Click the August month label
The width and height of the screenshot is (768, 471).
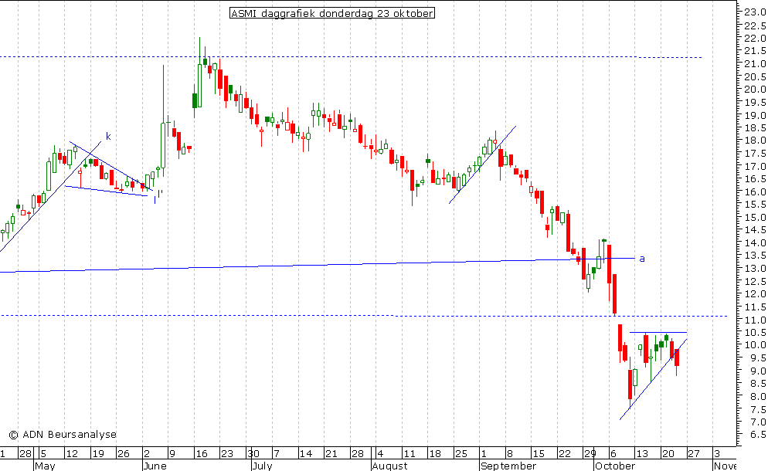point(390,466)
